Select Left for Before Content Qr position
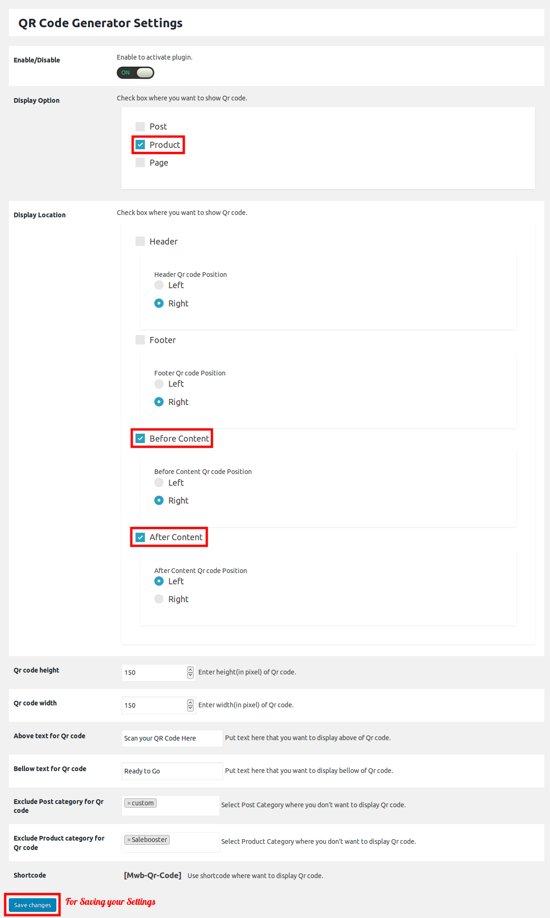Screen dimensions: 550x918 [x=159, y=482]
